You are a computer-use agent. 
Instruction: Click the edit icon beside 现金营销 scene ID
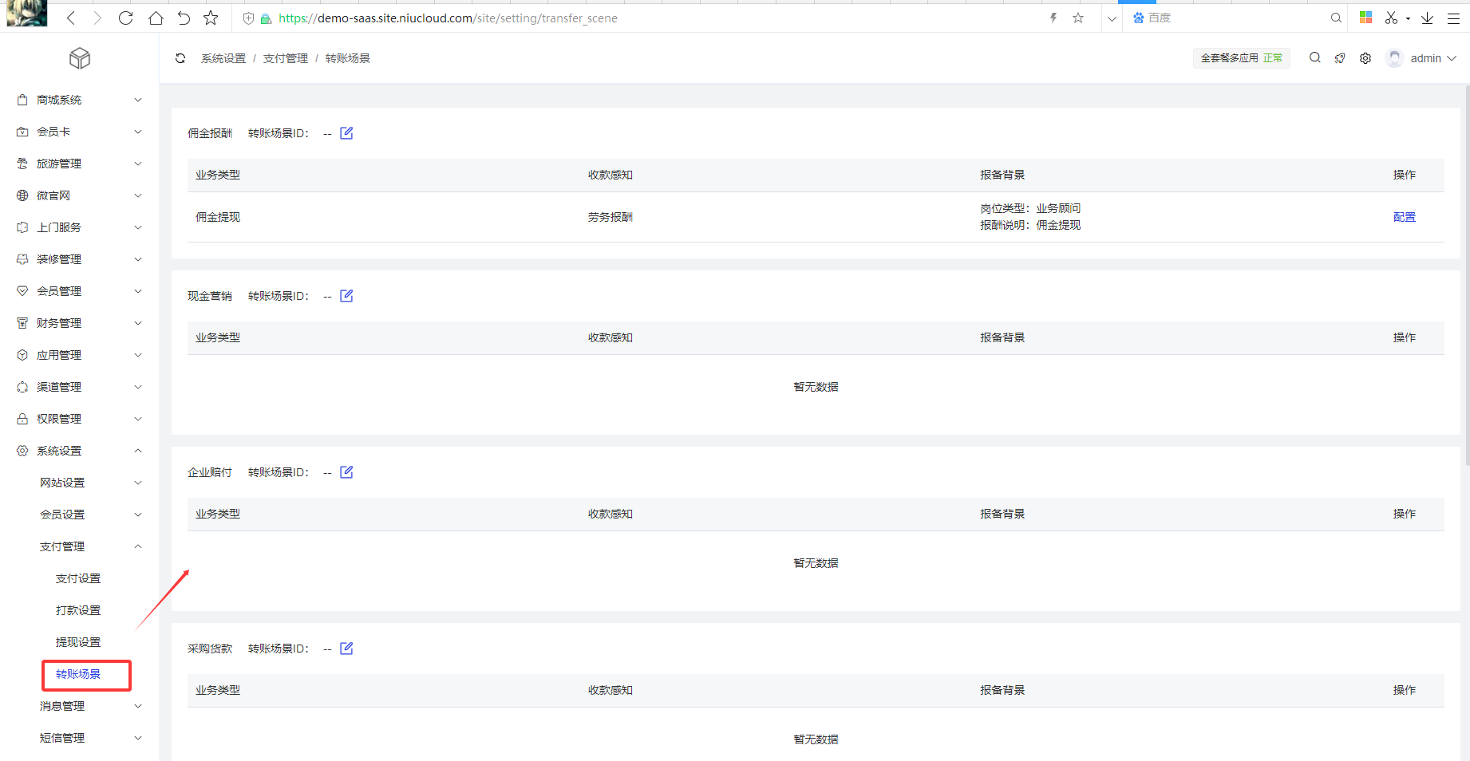[346, 296]
